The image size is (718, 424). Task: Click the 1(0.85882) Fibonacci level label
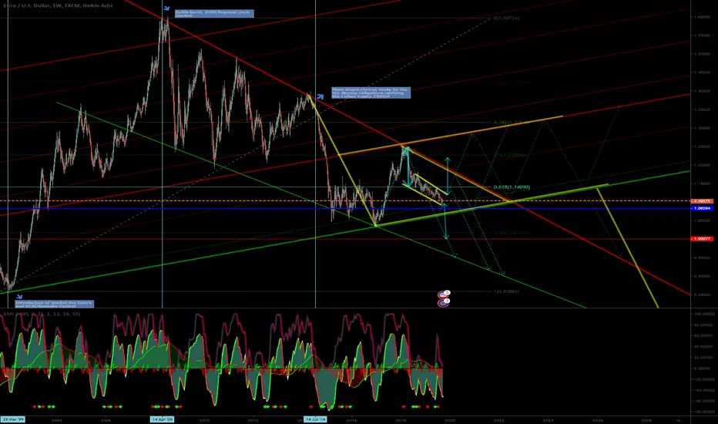[506, 291]
